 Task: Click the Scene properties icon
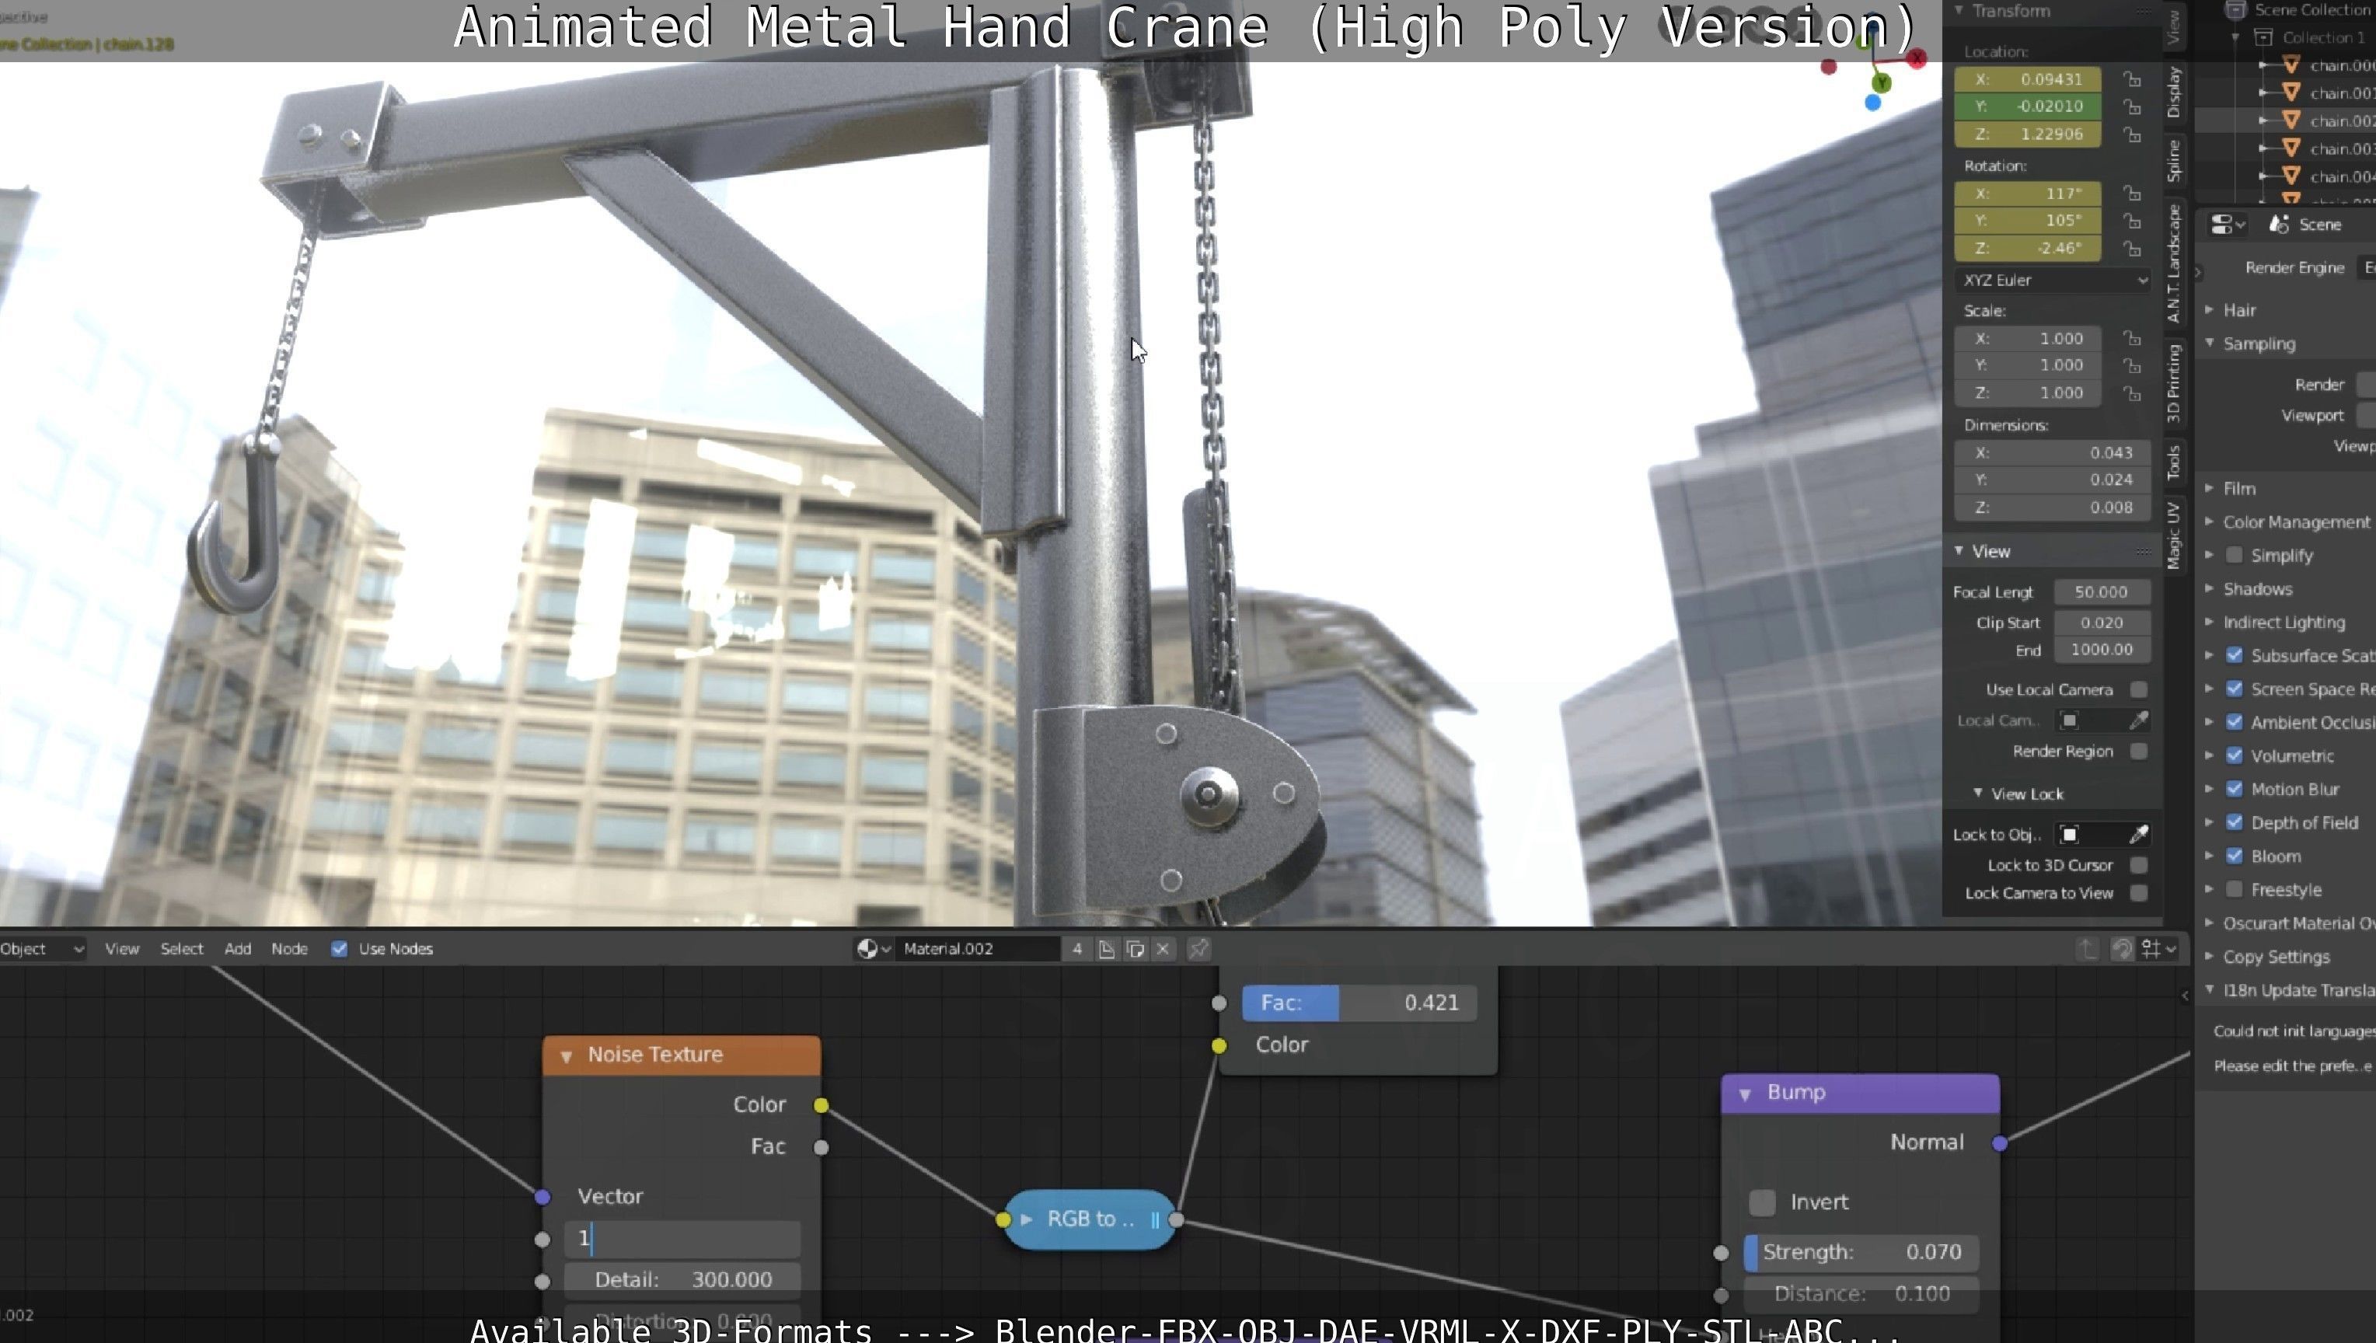(x=2279, y=224)
